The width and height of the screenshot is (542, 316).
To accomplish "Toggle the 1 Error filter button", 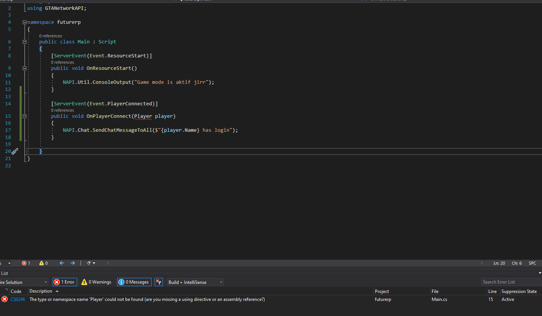I will (x=64, y=282).
